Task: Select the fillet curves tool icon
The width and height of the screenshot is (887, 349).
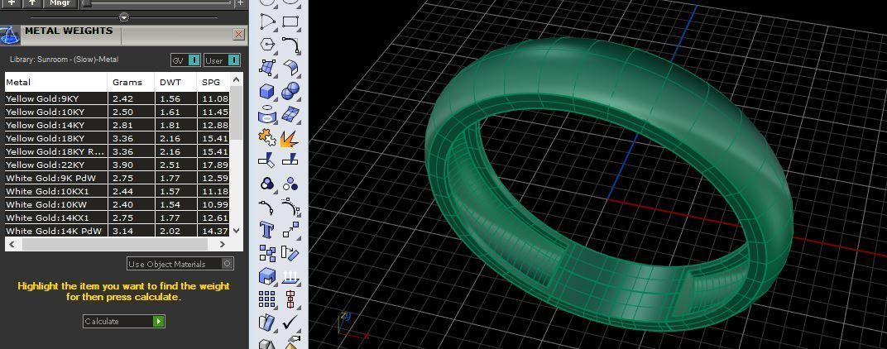Action: click(290, 45)
